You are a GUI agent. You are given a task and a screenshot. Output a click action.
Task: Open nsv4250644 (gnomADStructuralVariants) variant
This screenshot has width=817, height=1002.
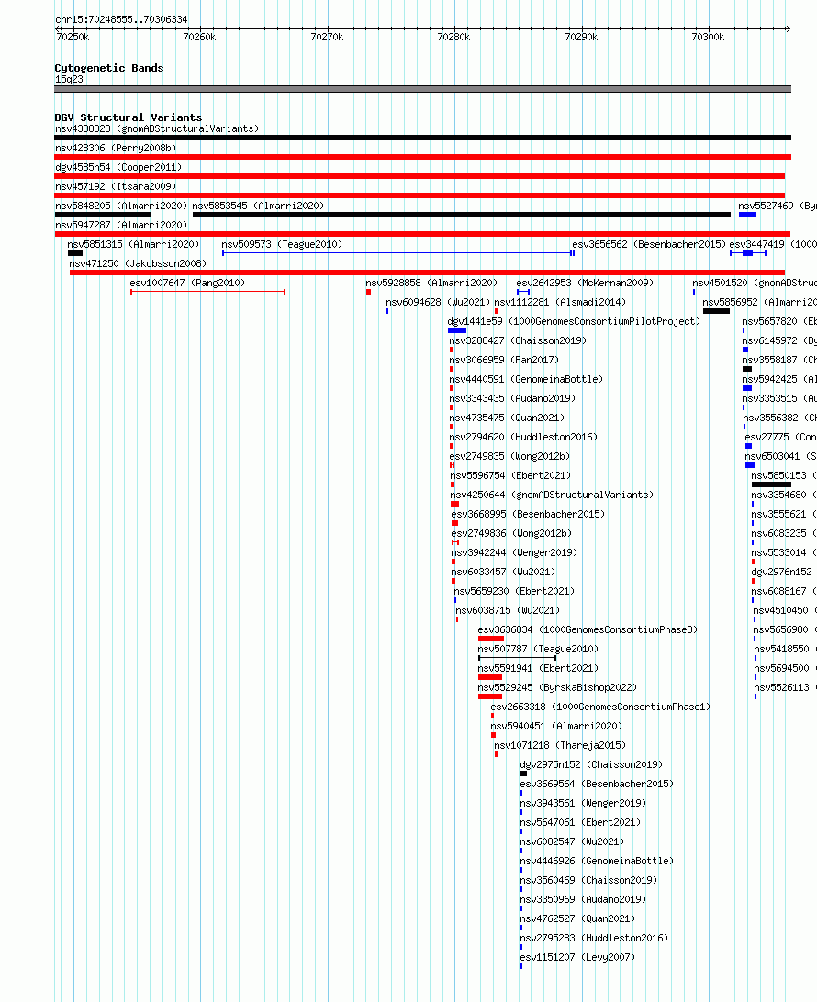(552, 494)
